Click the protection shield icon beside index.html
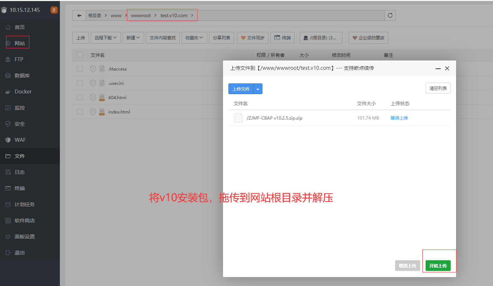Viewport: 493px width, 286px height. point(93,112)
